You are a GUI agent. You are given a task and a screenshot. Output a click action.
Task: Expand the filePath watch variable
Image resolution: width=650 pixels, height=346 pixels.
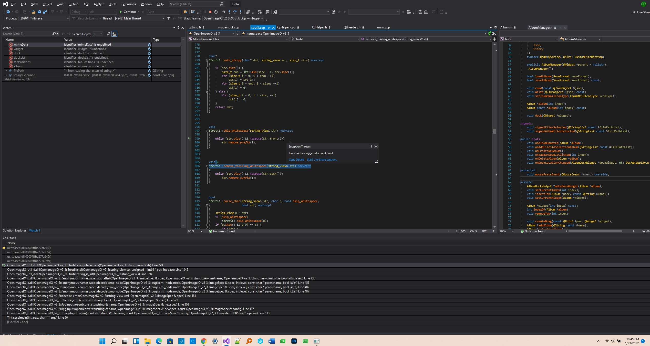pos(6,71)
